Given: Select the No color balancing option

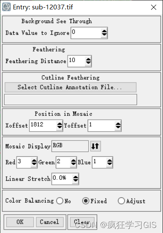Looking at the screenshot, I should pos(60,201).
